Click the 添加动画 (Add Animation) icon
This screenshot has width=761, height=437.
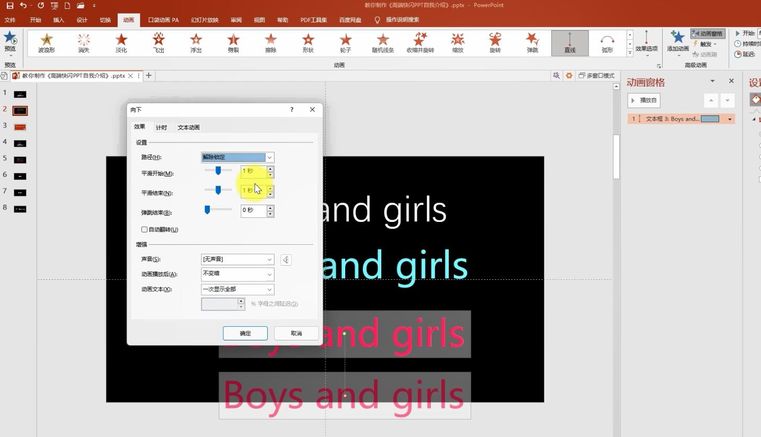[x=678, y=41]
